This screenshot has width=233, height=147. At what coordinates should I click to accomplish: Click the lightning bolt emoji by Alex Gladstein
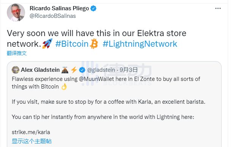coord(74,70)
